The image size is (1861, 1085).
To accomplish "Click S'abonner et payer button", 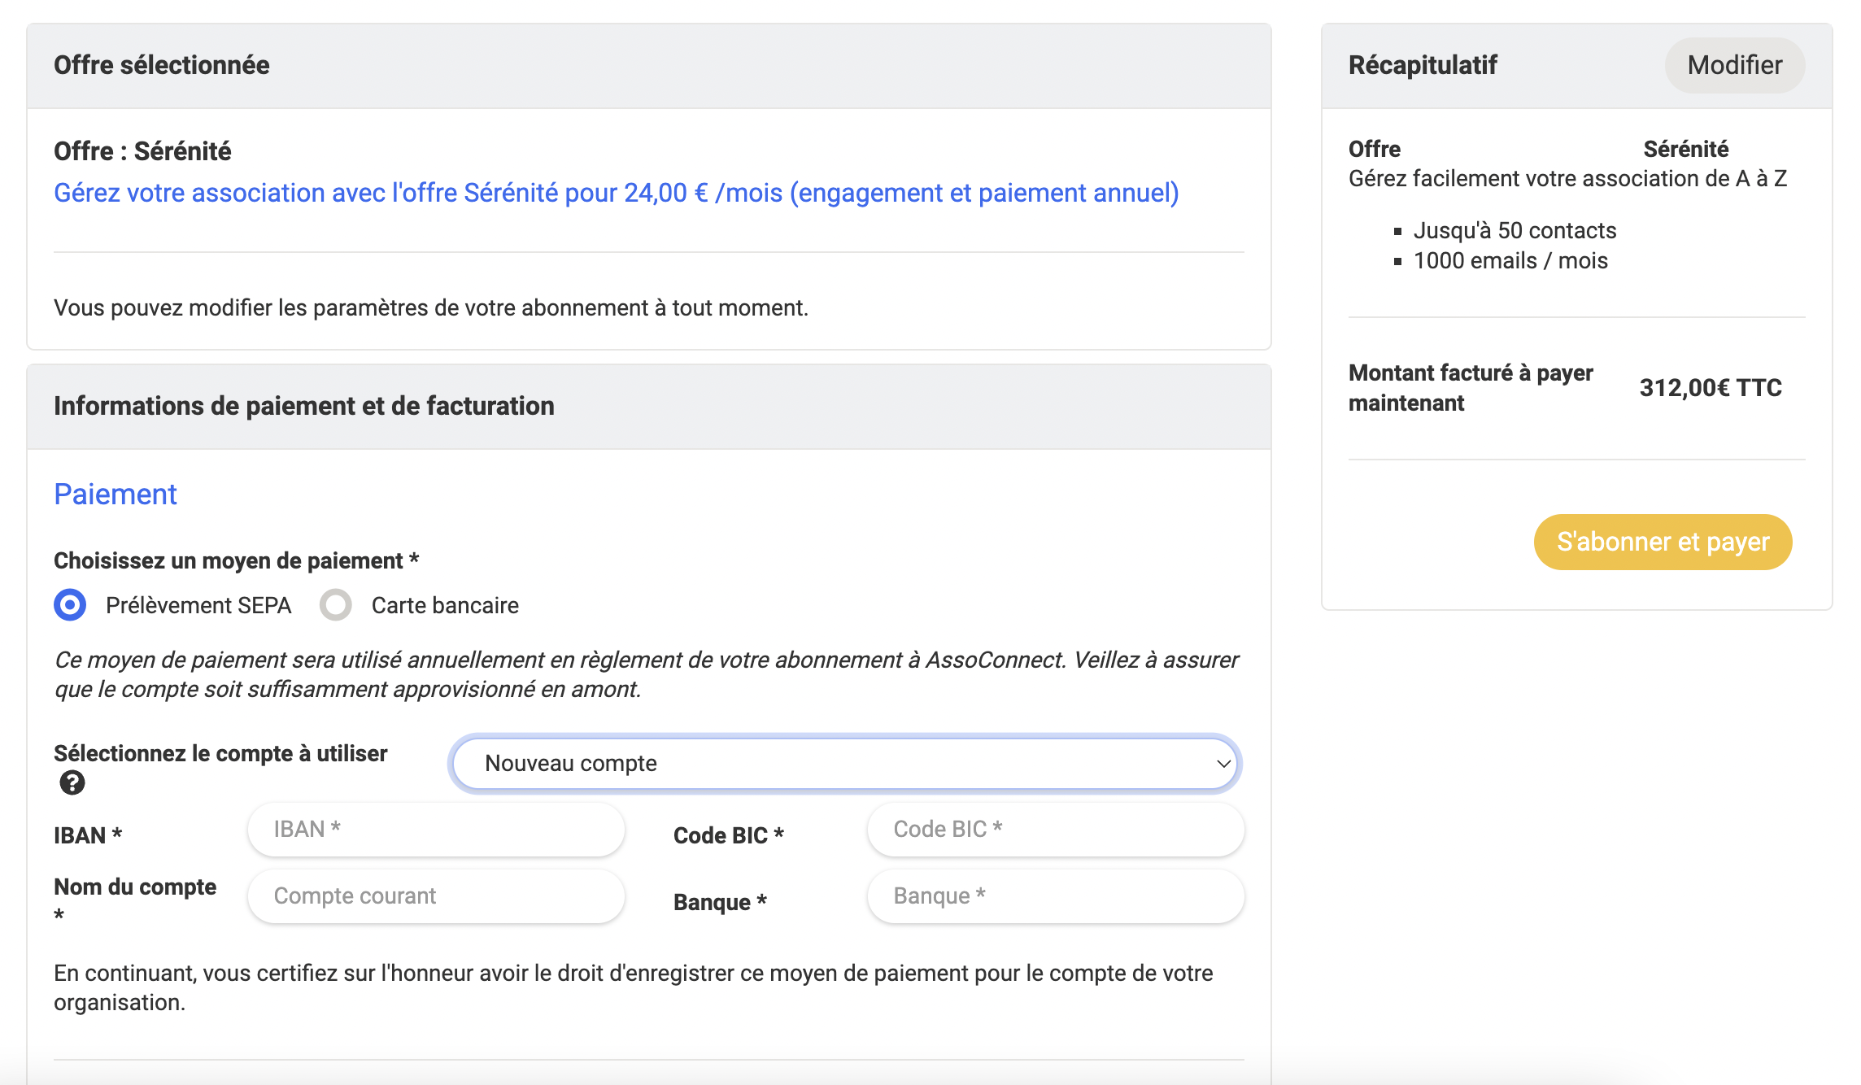I will coord(1663,542).
